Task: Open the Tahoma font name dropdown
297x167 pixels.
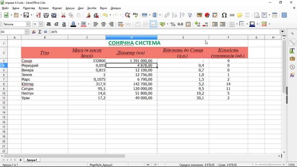Action: (x=28, y=24)
